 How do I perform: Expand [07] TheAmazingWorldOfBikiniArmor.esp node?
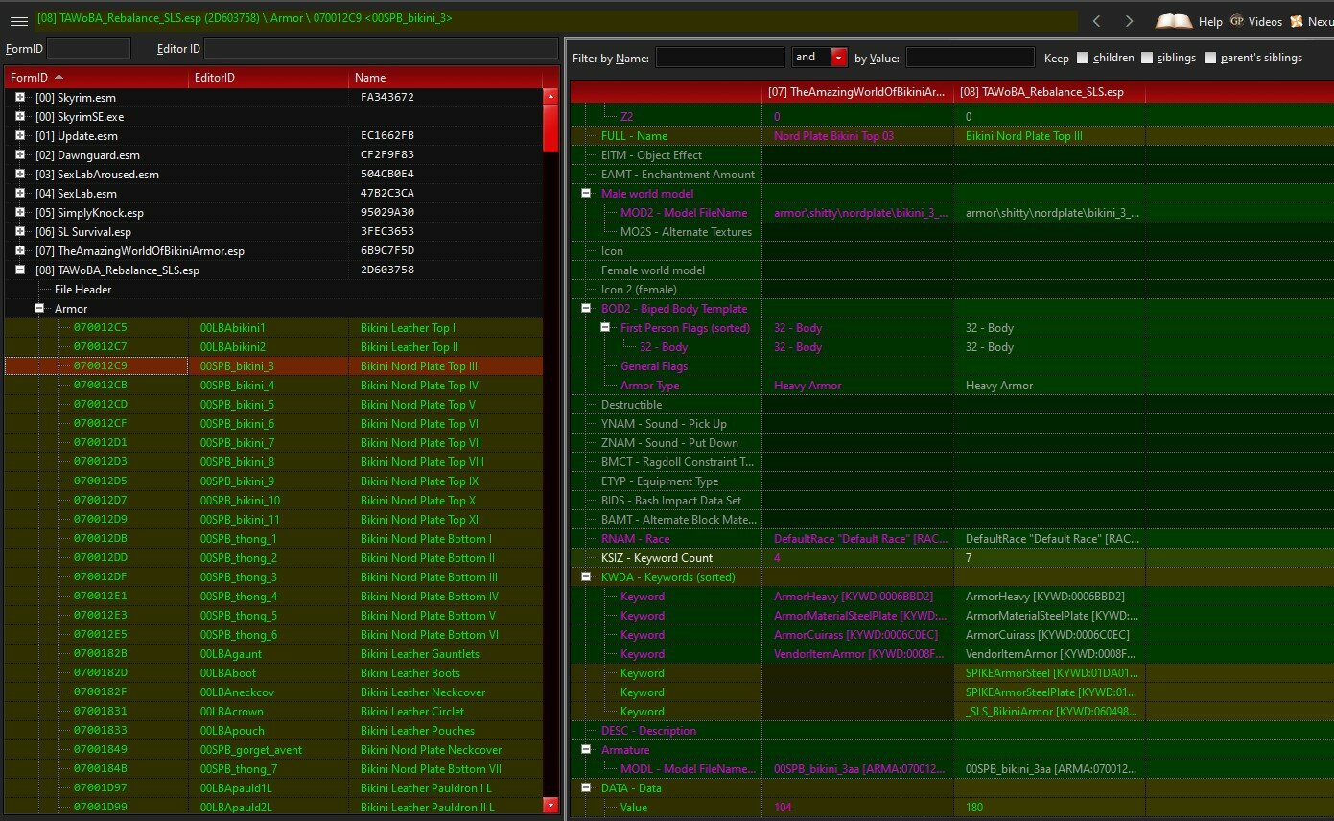(20, 250)
